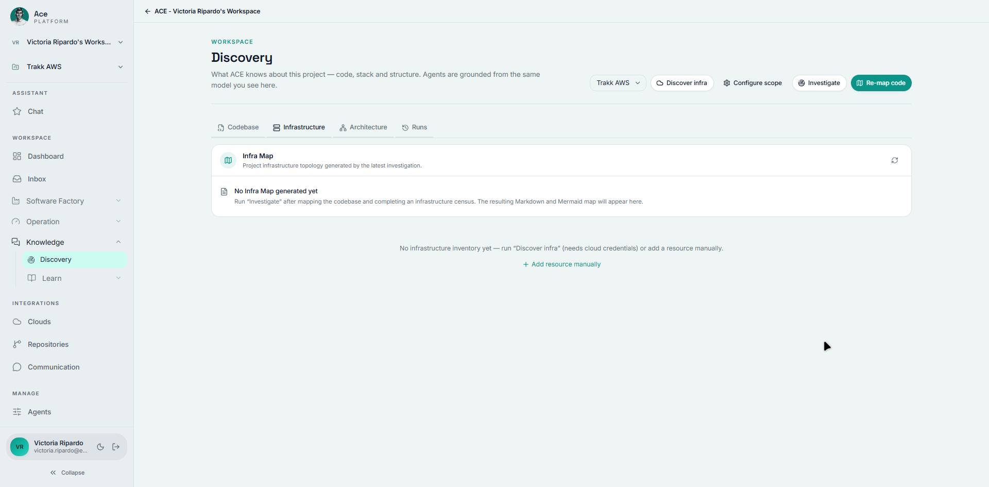The height and width of the screenshot is (487, 989).
Task: Go to the Inbox
Action: tap(67, 179)
